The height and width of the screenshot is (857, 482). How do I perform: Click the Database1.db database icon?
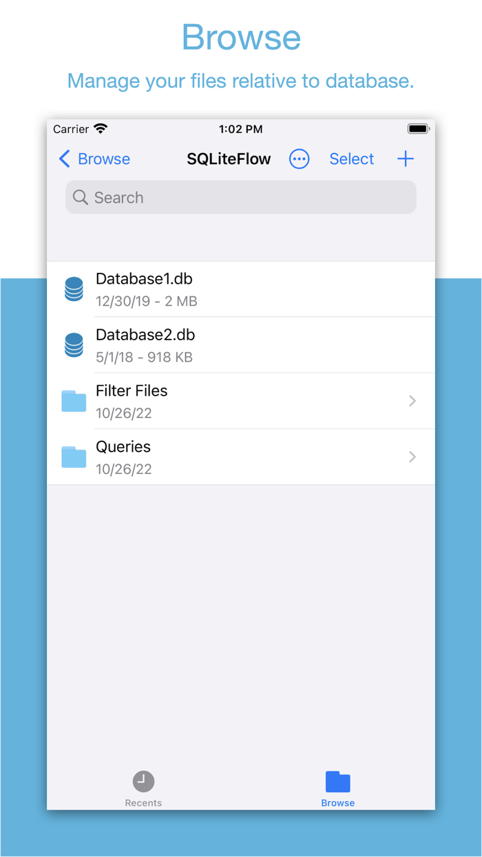pos(73,289)
